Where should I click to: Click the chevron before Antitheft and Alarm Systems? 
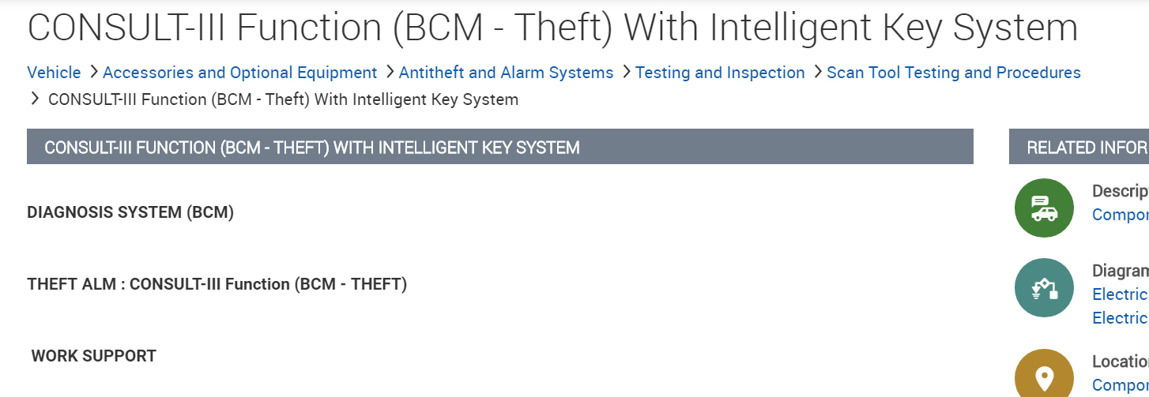(x=390, y=73)
